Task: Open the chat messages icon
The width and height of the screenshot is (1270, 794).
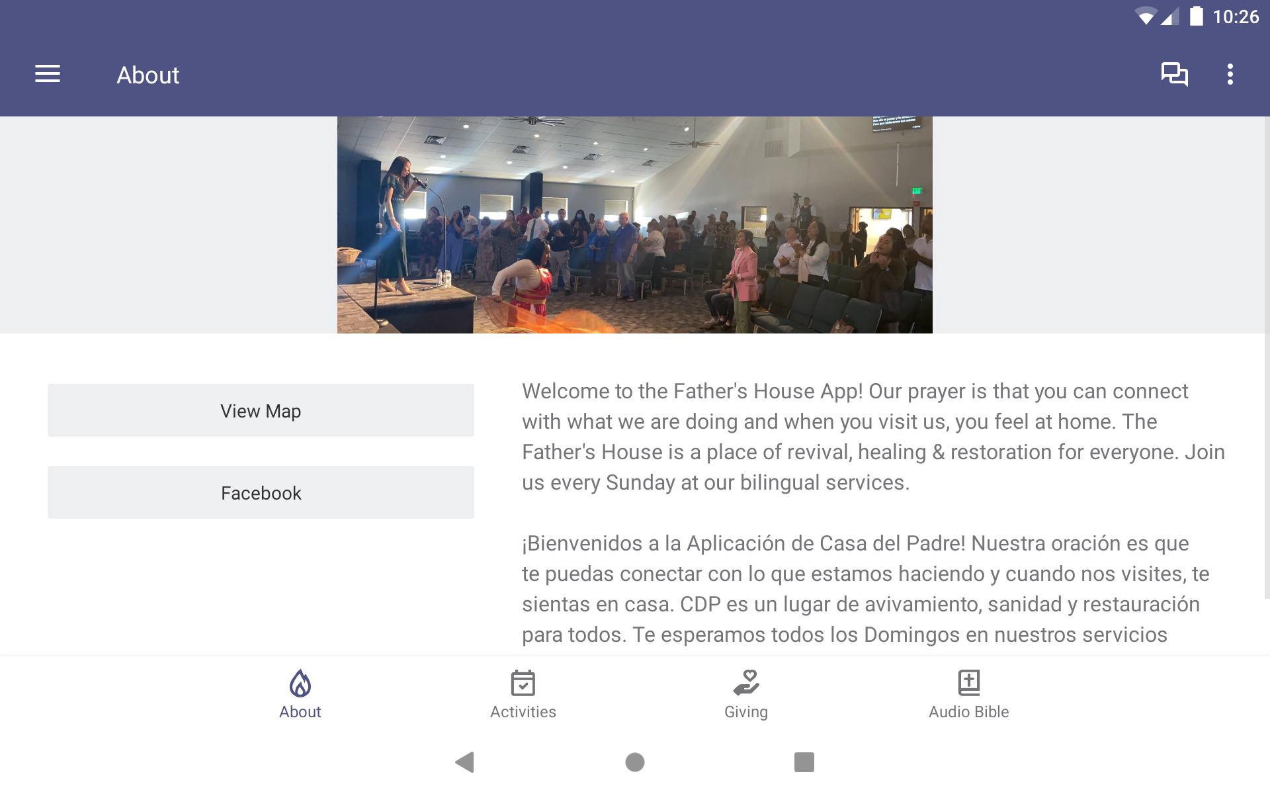Action: [1174, 74]
